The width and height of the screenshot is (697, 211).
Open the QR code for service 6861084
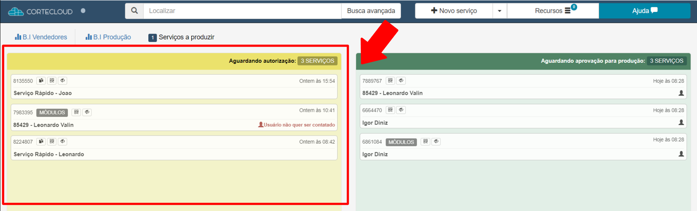(425, 141)
